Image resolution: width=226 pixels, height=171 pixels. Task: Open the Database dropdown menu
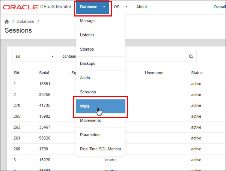pos(92,7)
